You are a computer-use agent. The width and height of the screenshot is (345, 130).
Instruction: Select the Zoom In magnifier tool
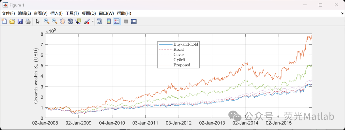46,21
